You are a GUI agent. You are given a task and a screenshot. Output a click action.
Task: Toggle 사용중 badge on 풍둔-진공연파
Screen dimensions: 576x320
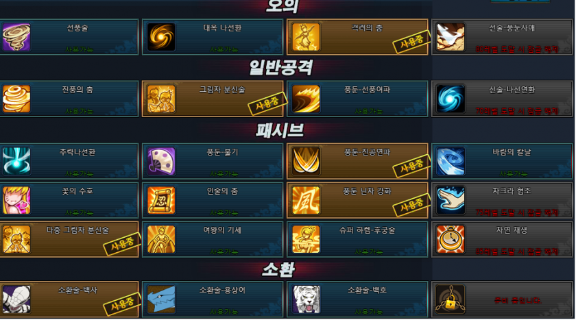[411, 166]
